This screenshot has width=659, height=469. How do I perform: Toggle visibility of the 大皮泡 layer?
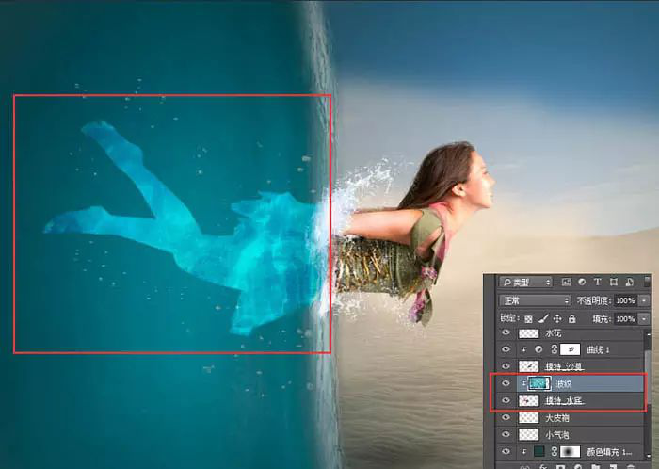coord(506,416)
